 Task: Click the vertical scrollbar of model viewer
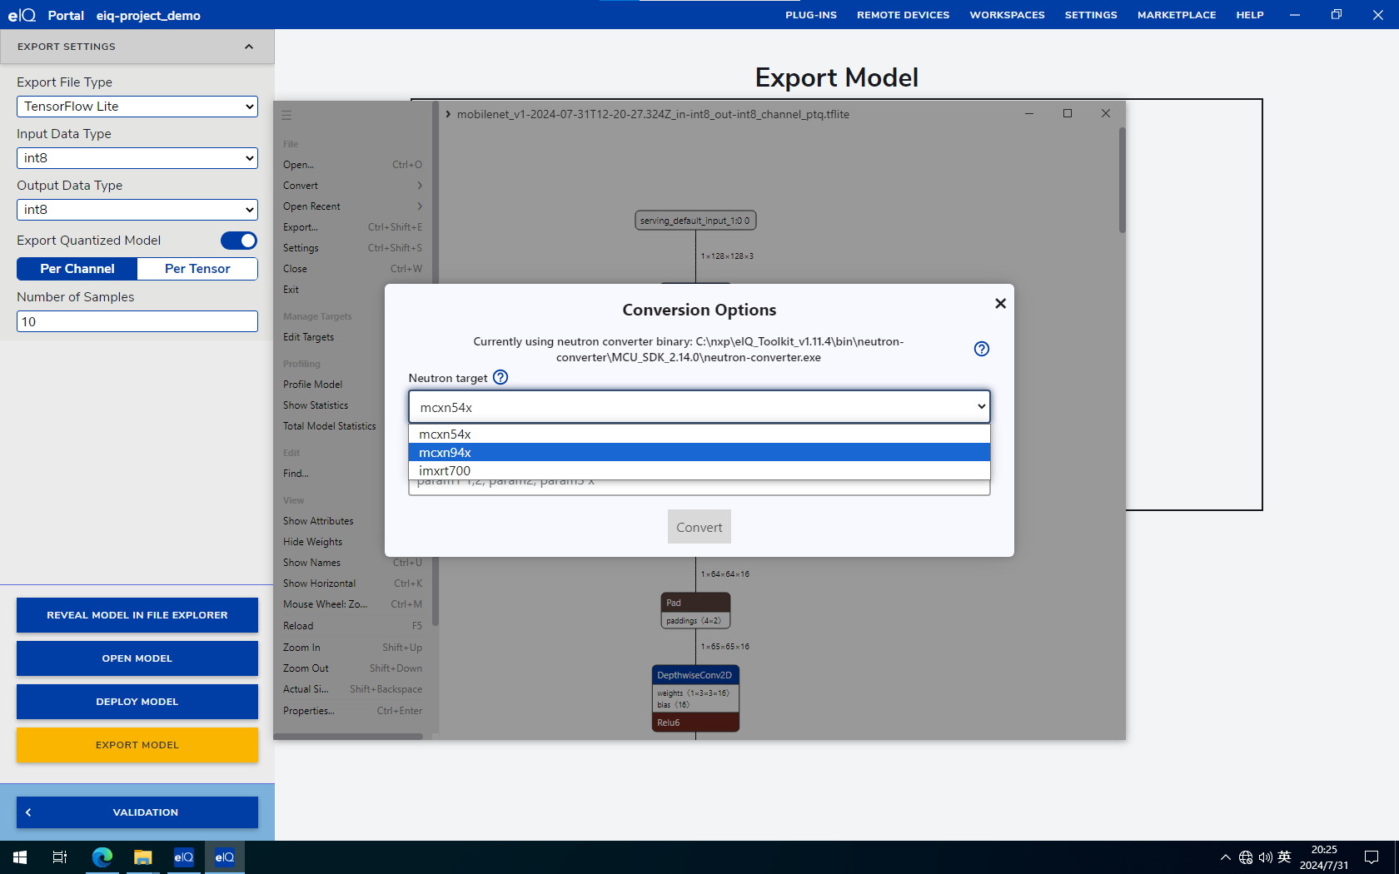(1122, 181)
